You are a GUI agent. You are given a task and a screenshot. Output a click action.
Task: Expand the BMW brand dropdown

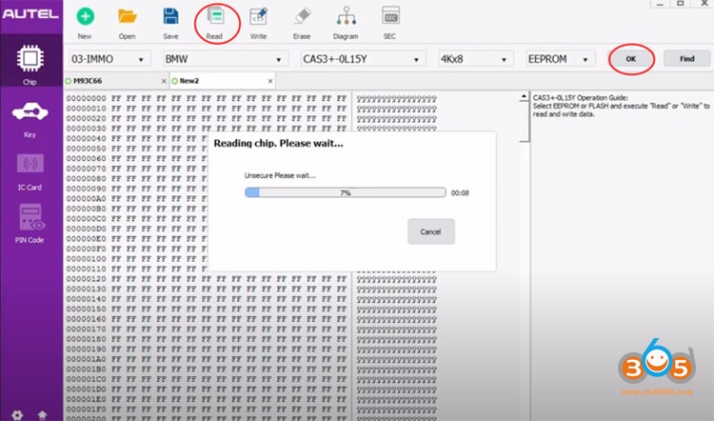click(224, 59)
